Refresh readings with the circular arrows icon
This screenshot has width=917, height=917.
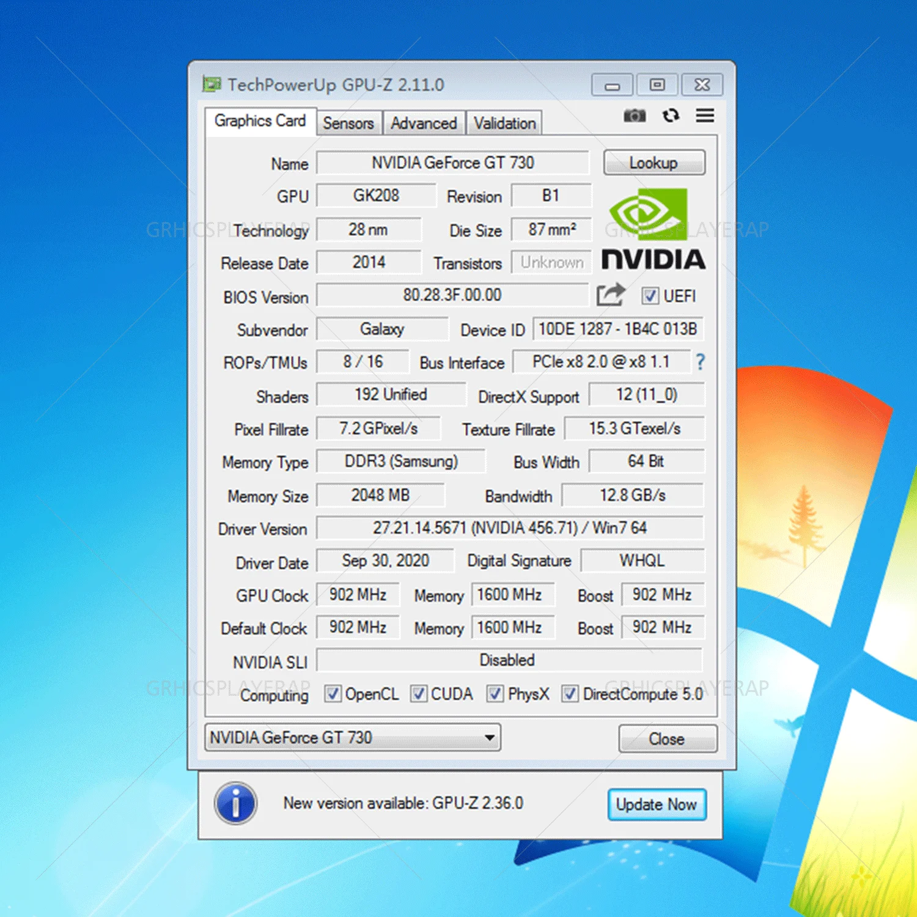coord(671,116)
